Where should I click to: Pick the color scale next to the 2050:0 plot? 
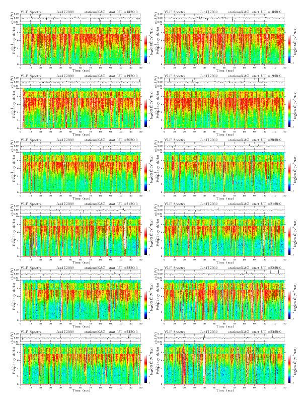[x=289, y=177]
